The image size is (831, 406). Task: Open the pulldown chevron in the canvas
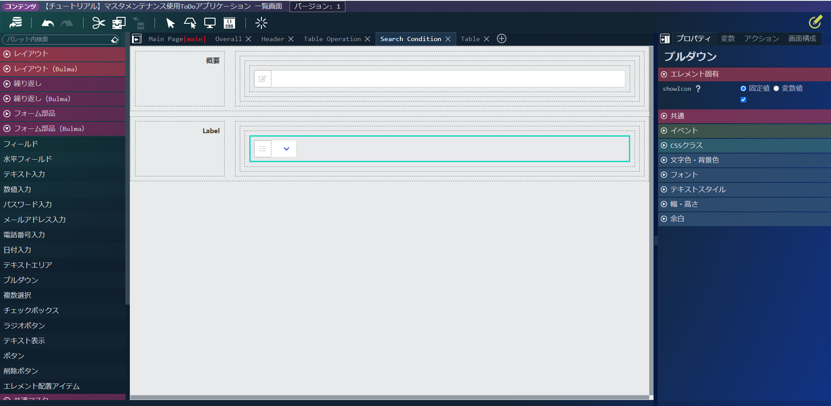tap(286, 149)
